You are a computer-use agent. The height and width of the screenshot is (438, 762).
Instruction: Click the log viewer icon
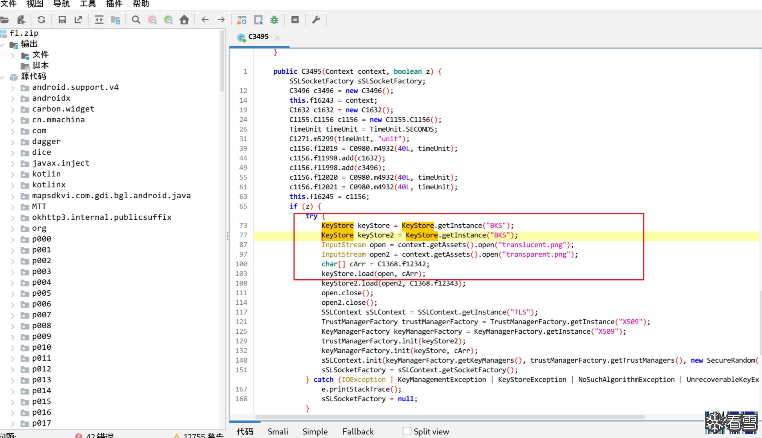[295, 20]
